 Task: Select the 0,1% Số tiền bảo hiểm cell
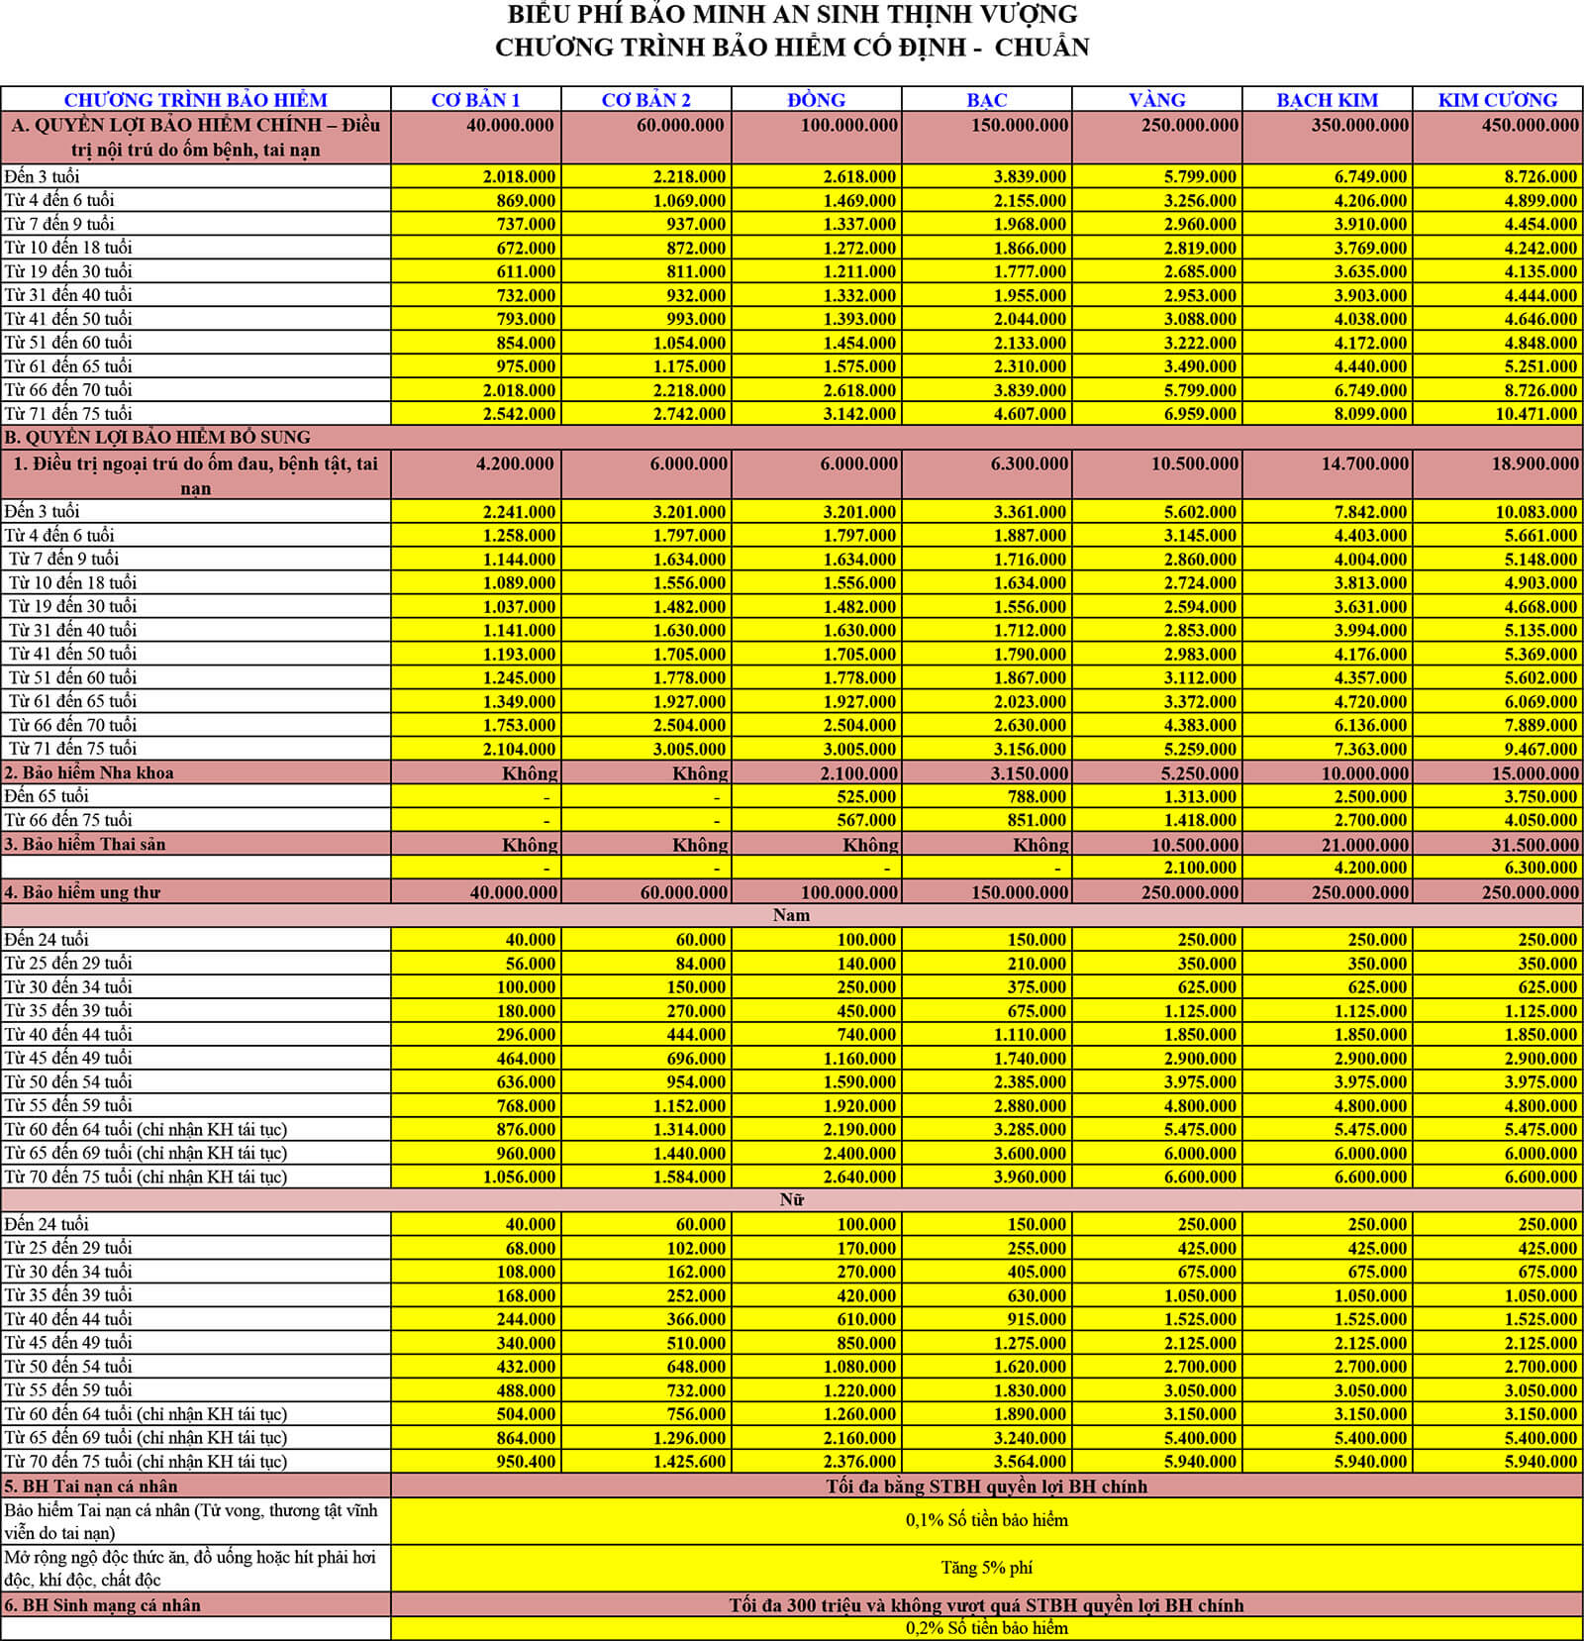coord(987,1520)
